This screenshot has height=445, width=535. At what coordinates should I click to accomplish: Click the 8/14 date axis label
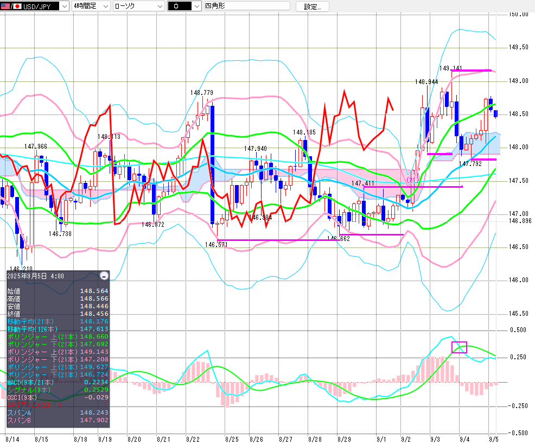pyautogui.click(x=12, y=439)
